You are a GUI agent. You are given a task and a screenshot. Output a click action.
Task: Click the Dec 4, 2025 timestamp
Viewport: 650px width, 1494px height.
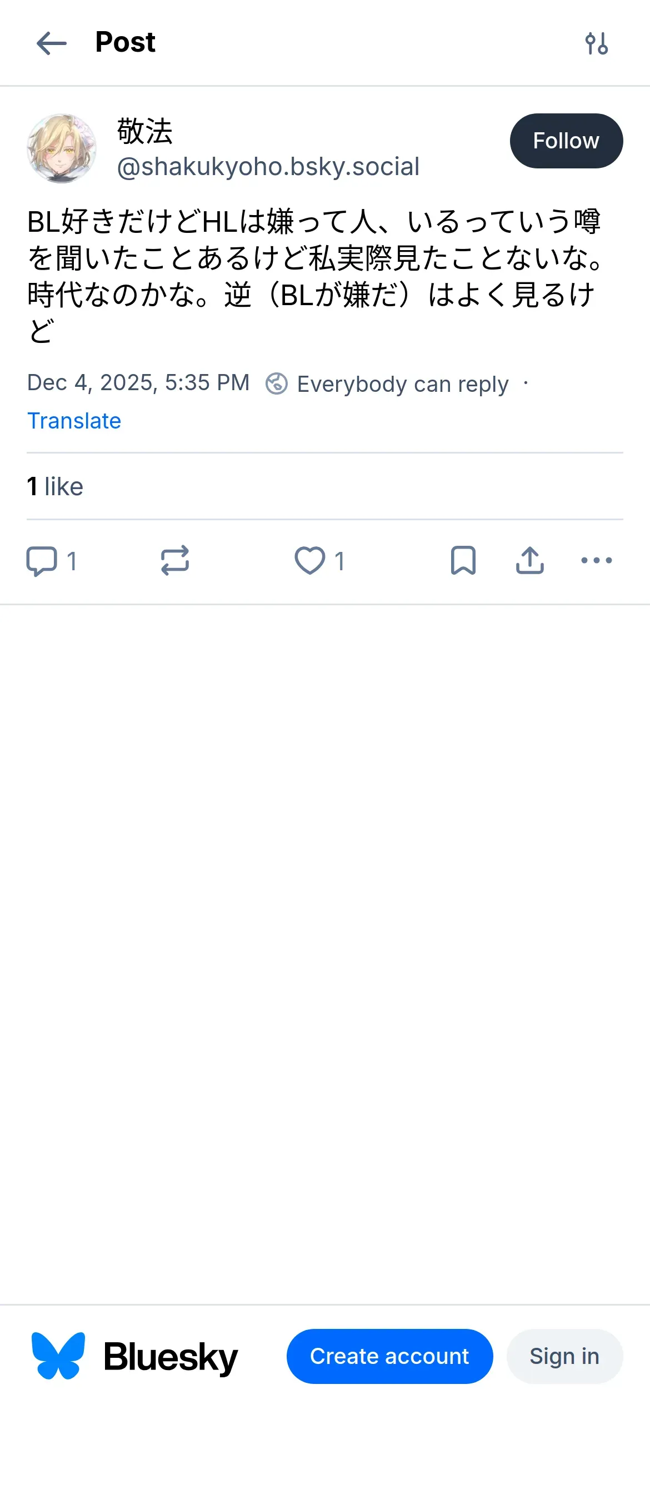pos(138,383)
